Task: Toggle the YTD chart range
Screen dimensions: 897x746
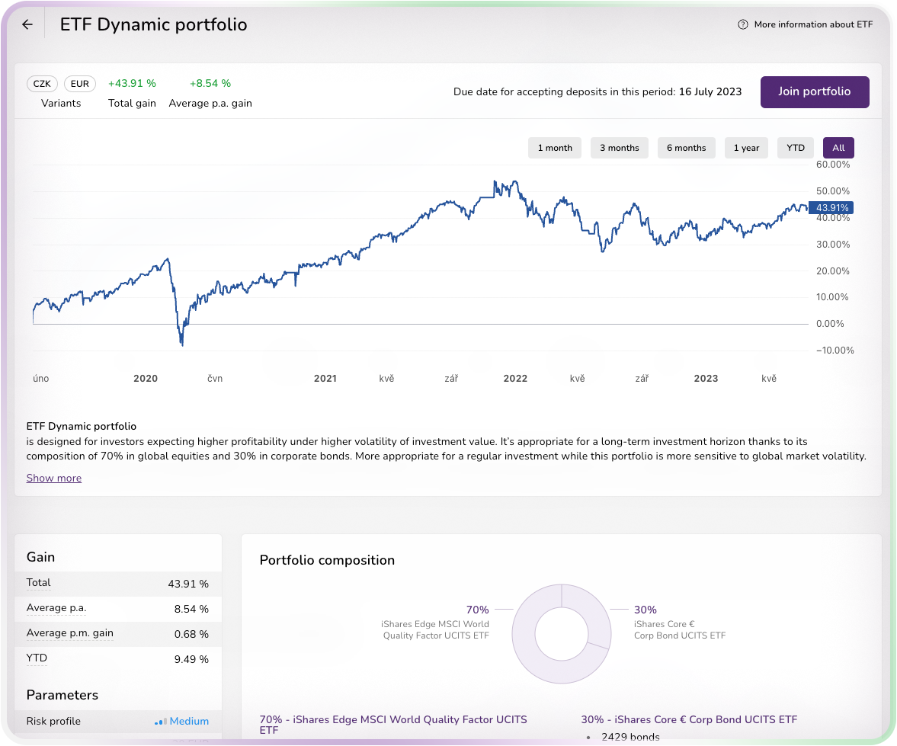Action: tap(795, 147)
